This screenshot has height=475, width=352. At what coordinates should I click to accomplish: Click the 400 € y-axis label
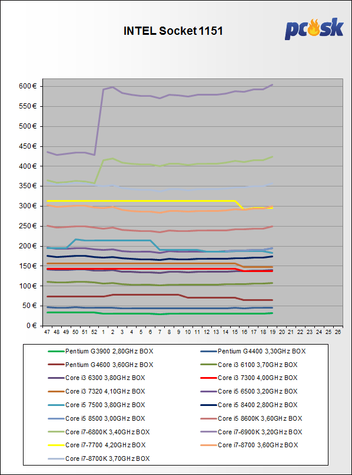[28, 166]
